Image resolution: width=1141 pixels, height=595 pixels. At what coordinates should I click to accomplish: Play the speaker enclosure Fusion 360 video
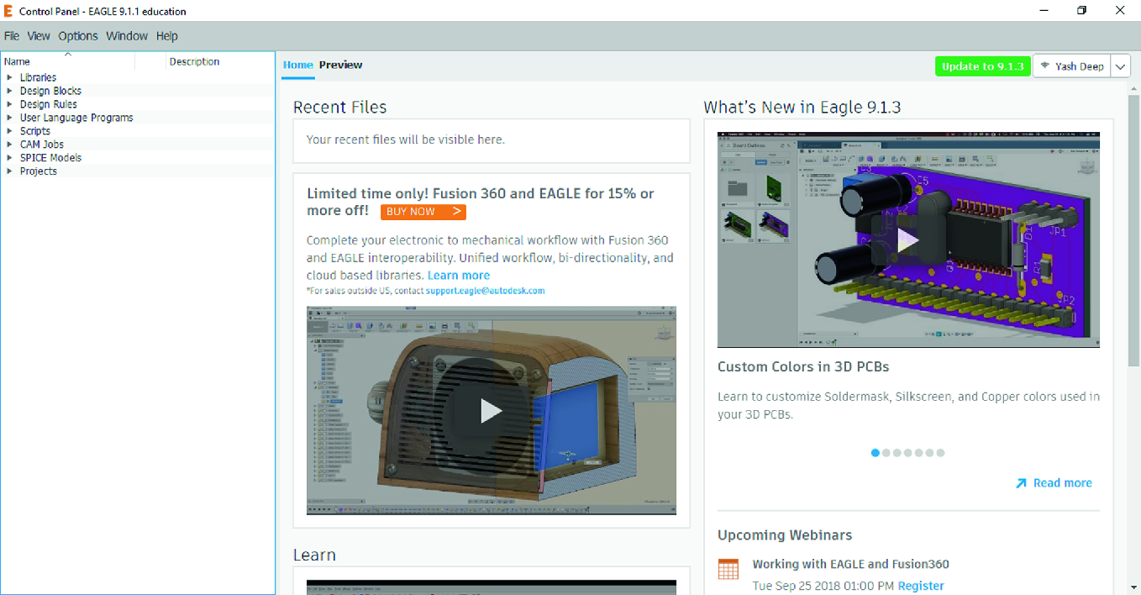[491, 410]
